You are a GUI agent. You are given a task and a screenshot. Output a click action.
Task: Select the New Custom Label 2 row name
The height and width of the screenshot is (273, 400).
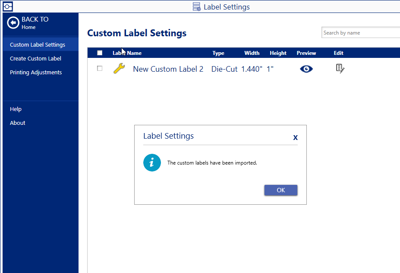pos(168,69)
